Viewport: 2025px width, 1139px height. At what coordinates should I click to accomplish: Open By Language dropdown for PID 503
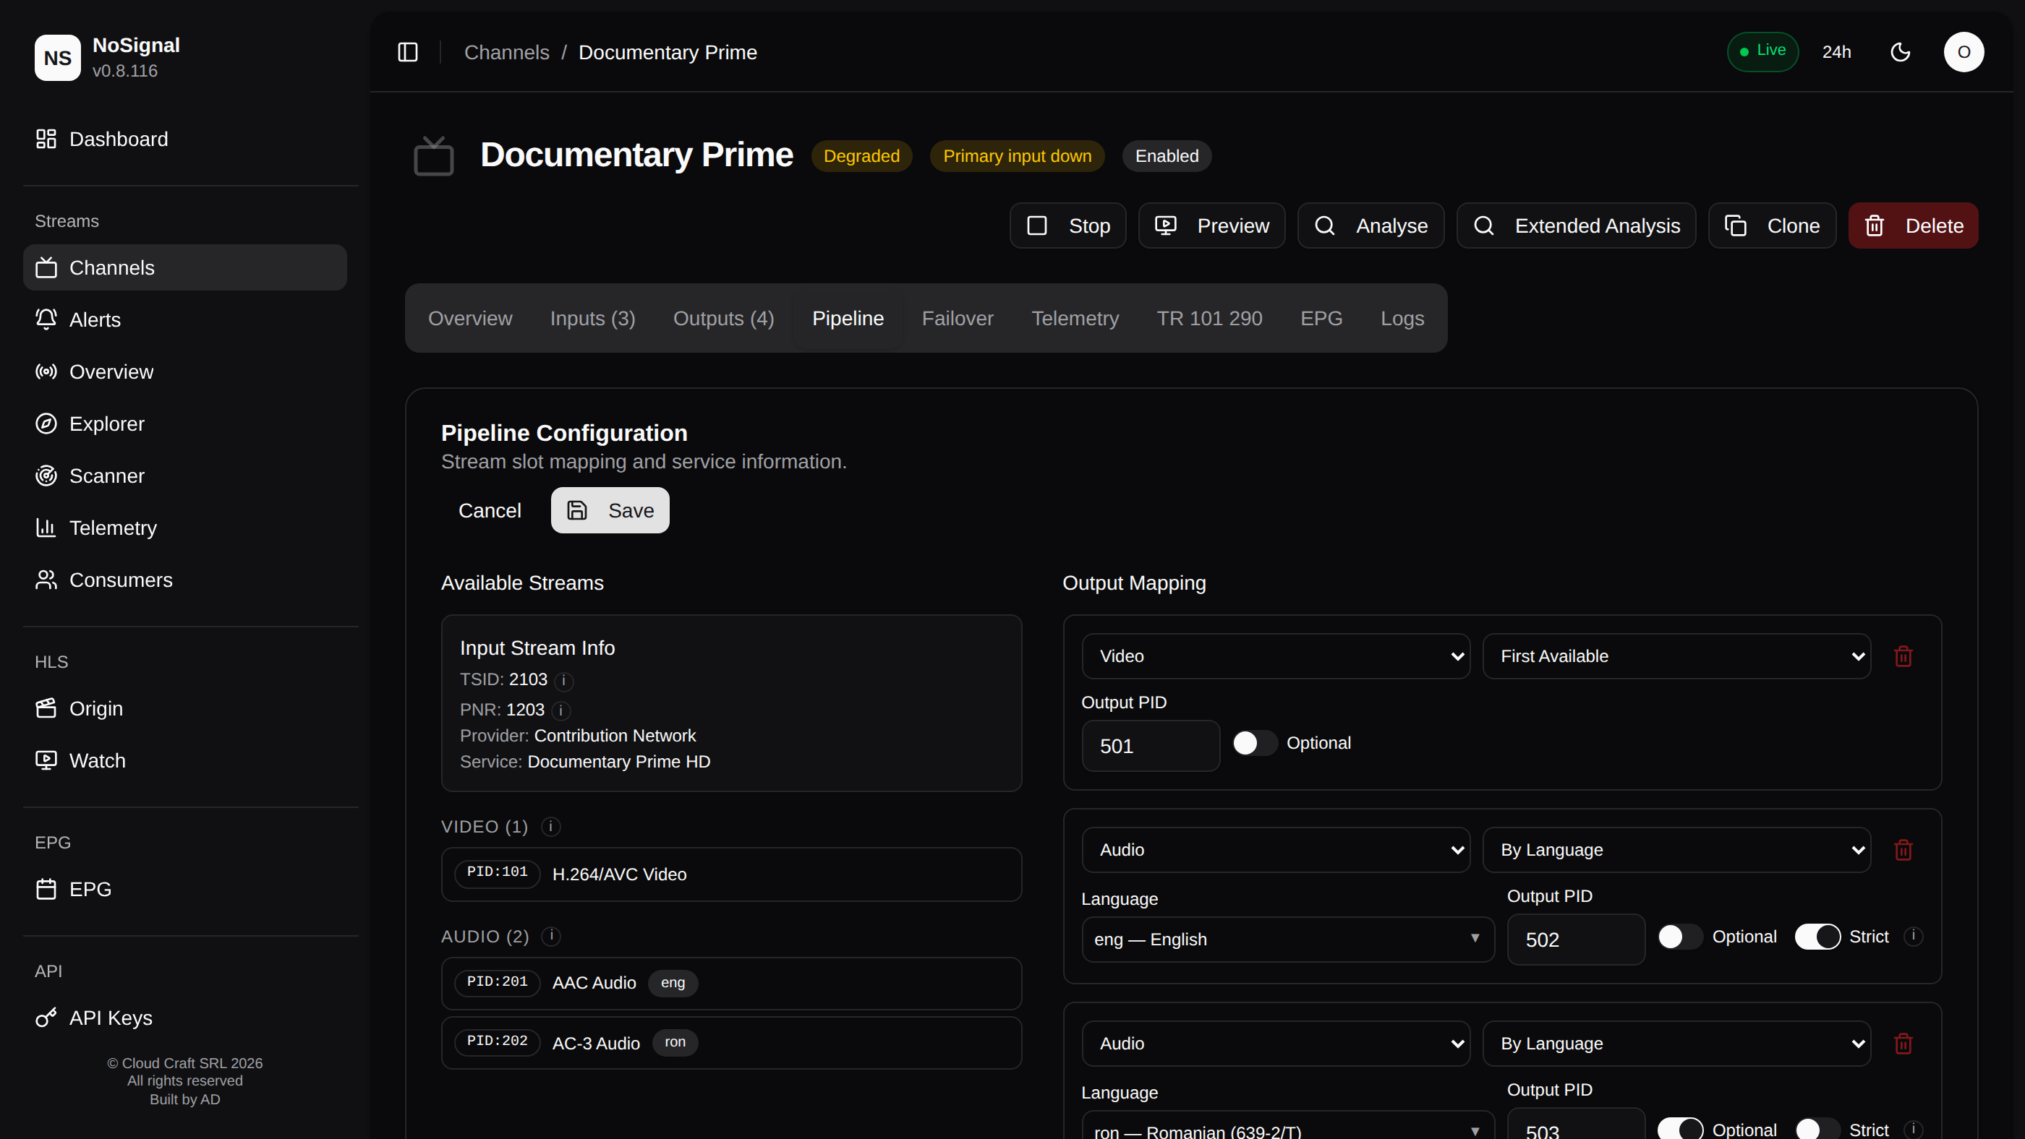pos(1676,1043)
